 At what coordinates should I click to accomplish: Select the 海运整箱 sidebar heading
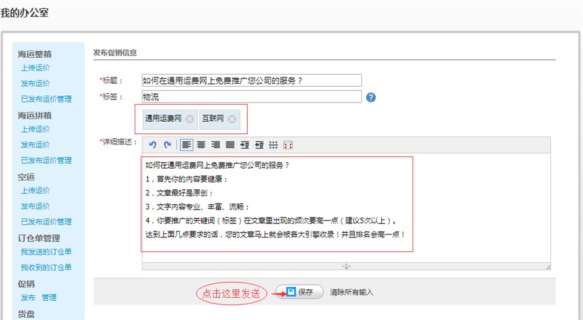[34, 54]
